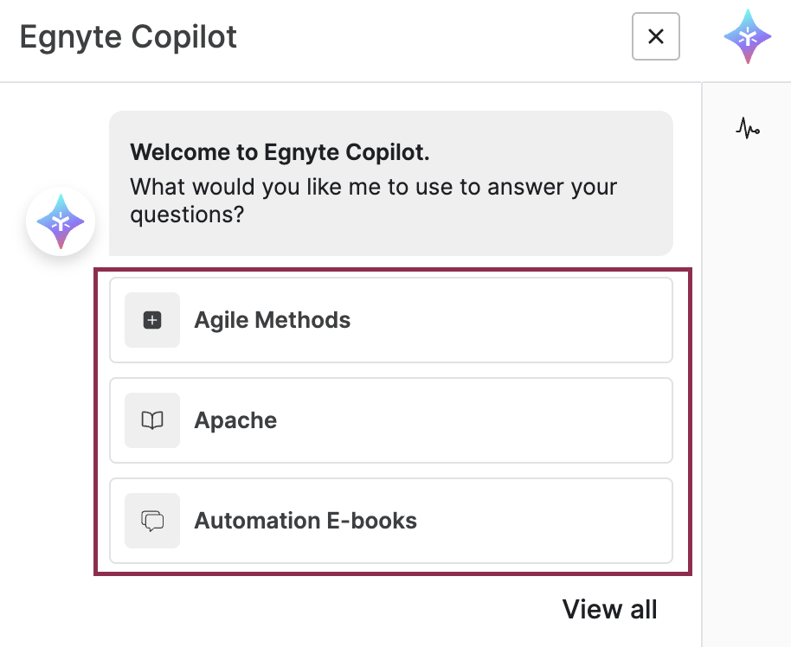Screen dimensions: 791x647
Task: Click the Apache knowledge source icon tile
Action: [x=152, y=420]
